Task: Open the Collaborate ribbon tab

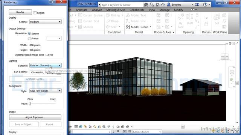Action: tap(137, 10)
